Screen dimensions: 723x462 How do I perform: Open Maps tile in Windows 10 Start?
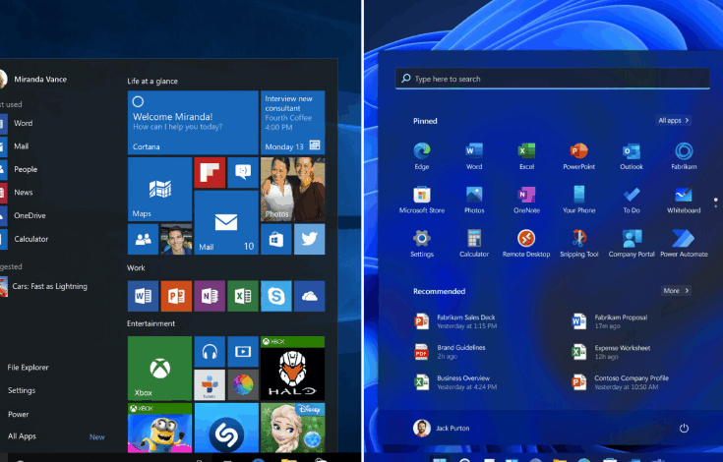pyautogui.click(x=159, y=190)
